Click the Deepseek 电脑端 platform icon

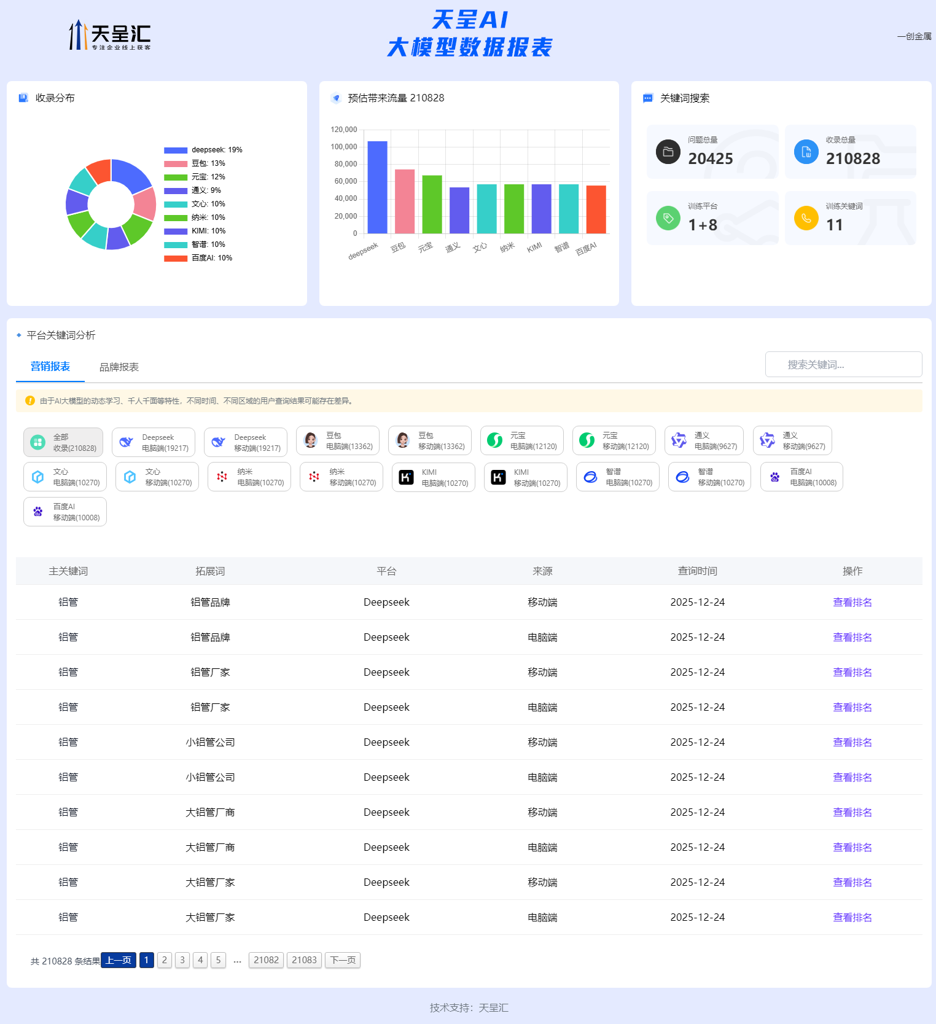(x=127, y=442)
